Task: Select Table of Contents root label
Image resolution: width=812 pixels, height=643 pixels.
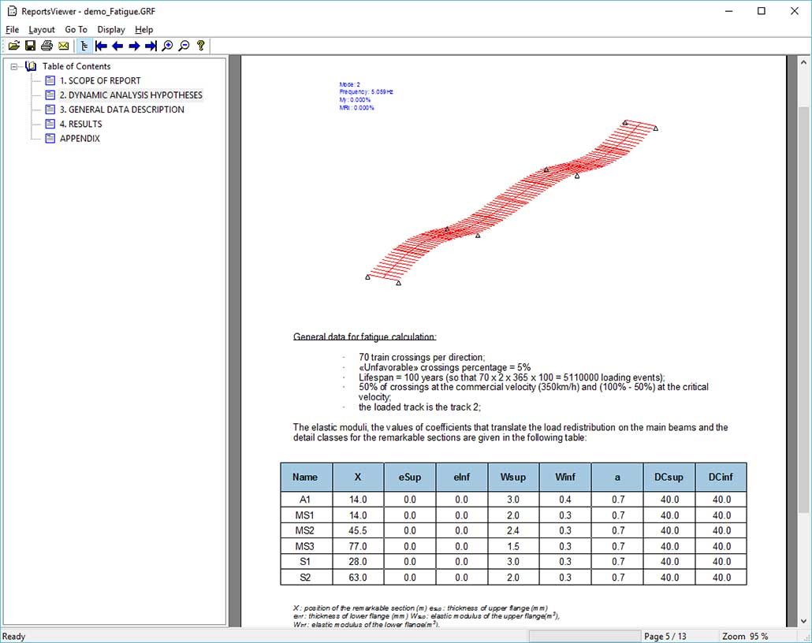Action: (76, 66)
